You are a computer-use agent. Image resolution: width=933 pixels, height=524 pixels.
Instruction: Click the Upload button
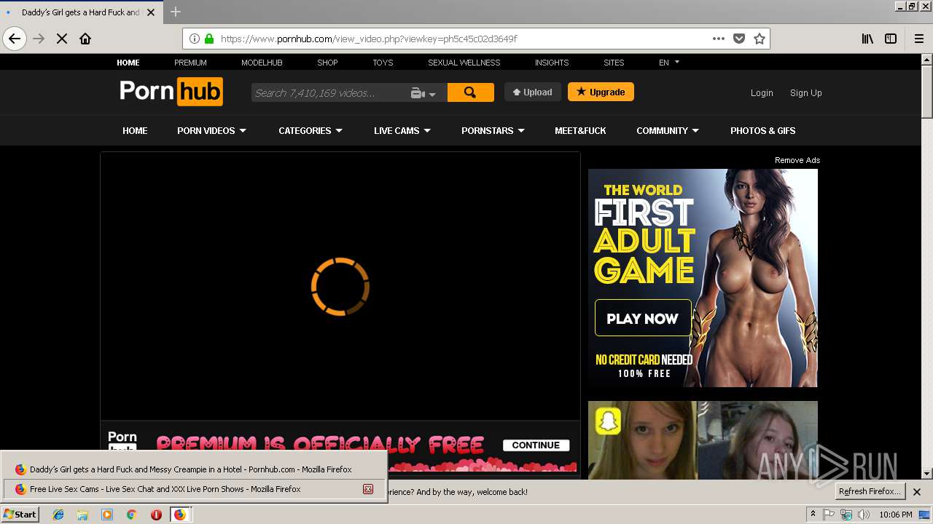tap(533, 92)
